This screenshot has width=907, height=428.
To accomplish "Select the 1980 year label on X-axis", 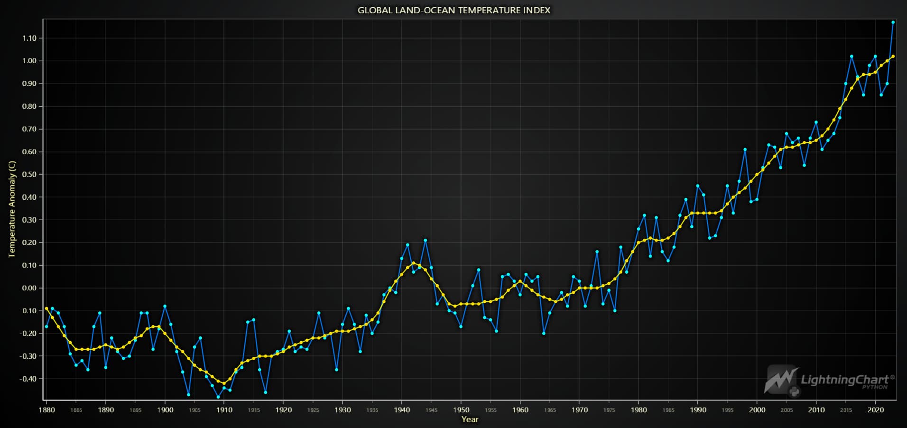I will [x=639, y=410].
